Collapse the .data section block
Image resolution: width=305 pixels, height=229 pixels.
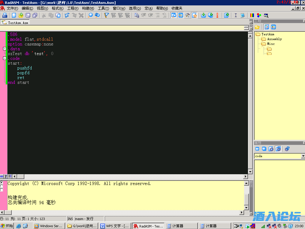(5, 49)
